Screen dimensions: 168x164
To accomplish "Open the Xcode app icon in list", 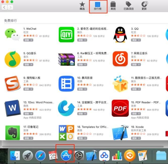I will coord(120,132).
